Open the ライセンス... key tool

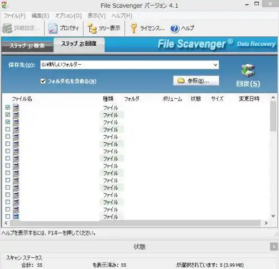tap(147, 28)
